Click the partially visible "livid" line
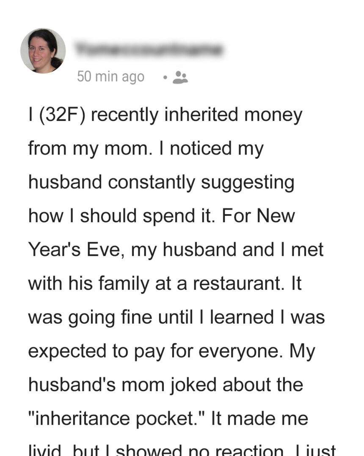 [182, 450]
